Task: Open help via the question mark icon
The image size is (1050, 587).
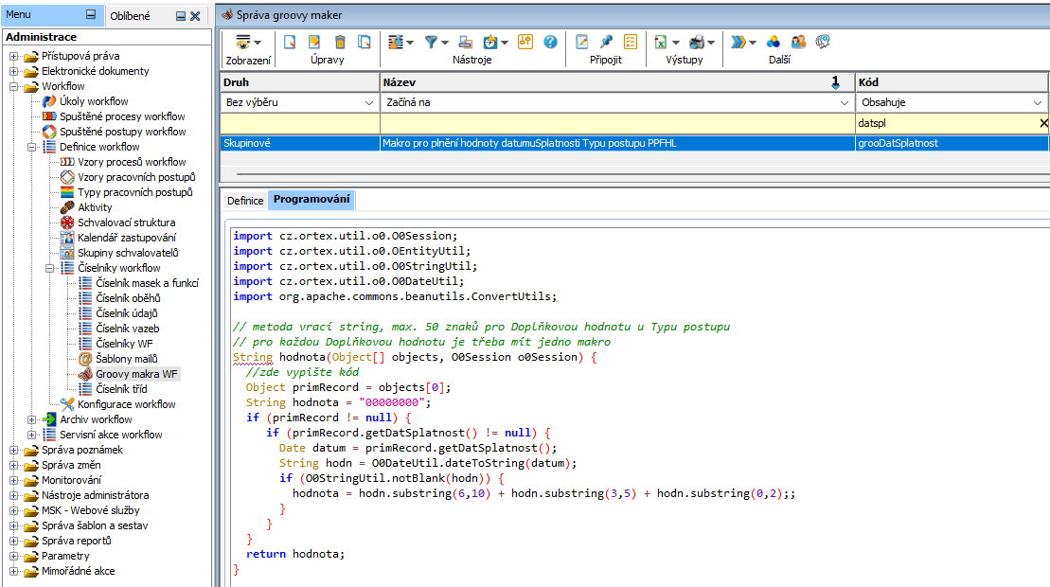Action: pos(550,42)
